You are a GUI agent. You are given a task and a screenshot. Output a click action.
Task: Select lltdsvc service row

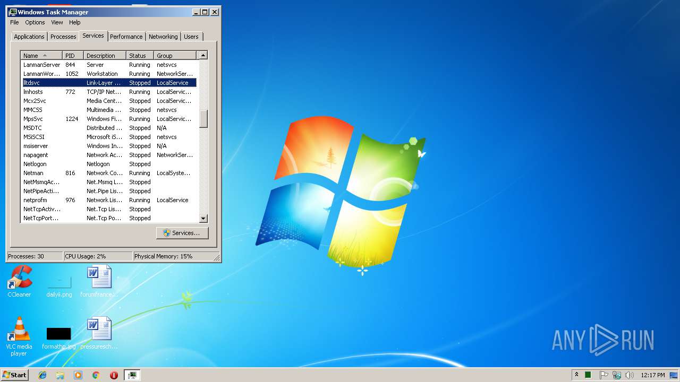109,83
